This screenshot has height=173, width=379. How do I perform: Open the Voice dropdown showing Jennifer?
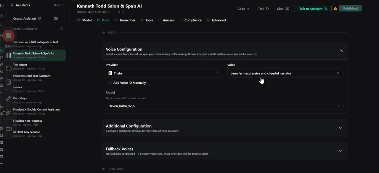[285, 73]
